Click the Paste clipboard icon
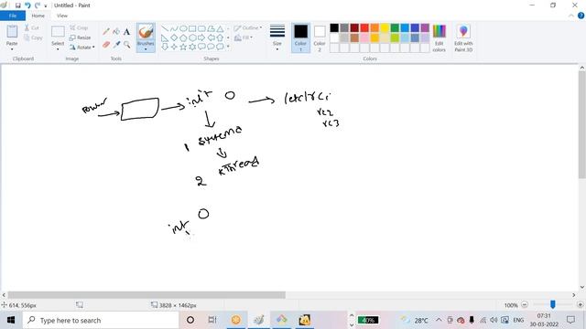 (12, 32)
